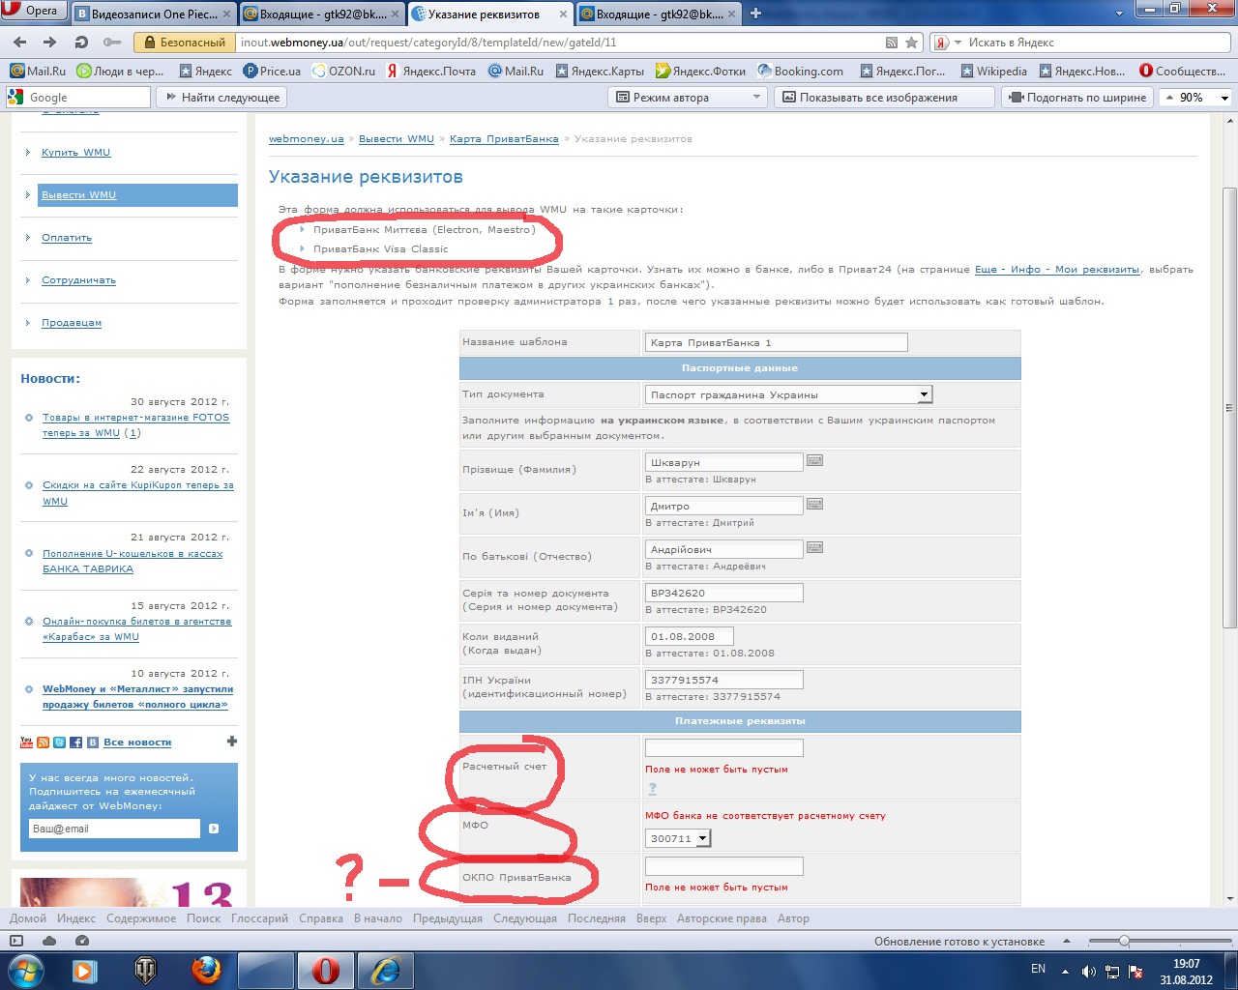Expand the status bar zoom arrow
1238x990 pixels.
(1066, 941)
